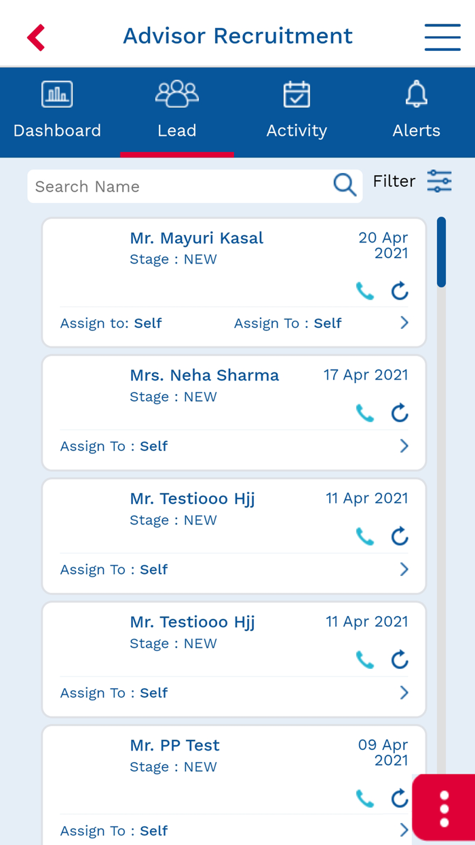Expand details for Mrs. Neha Sharma's lead
This screenshot has width=475, height=845.
click(405, 446)
